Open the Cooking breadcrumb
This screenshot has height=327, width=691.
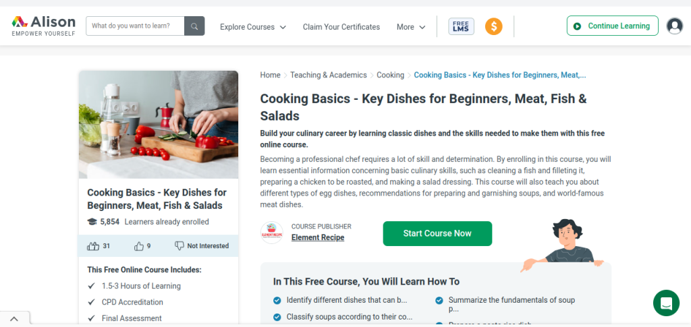[390, 75]
